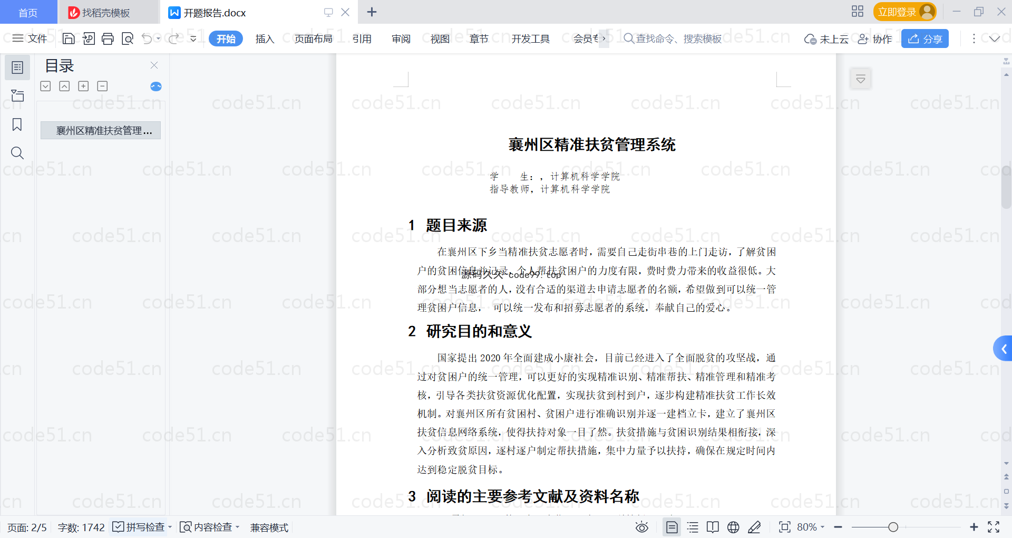Open the 页面布局 tab
This screenshot has width=1012, height=538.
(313, 39)
